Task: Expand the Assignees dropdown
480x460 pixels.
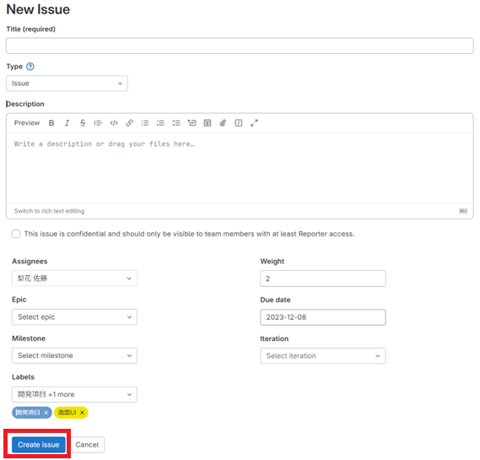Action: coord(75,279)
